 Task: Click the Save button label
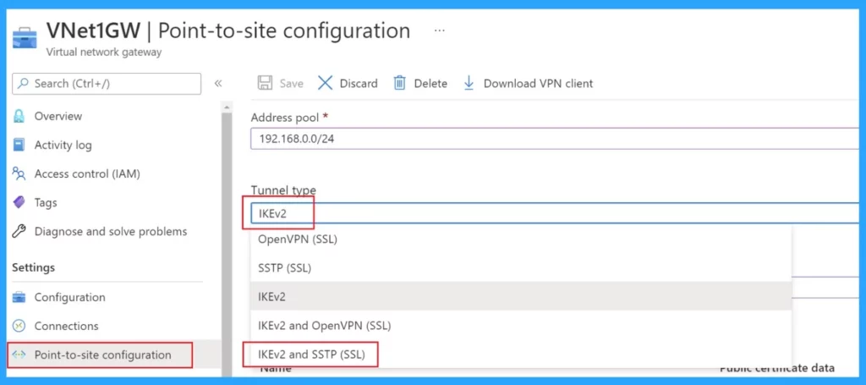click(x=291, y=84)
